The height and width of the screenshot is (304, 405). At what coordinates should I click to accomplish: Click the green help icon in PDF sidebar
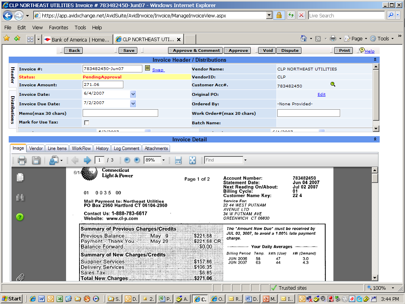[x=20, y=217]
